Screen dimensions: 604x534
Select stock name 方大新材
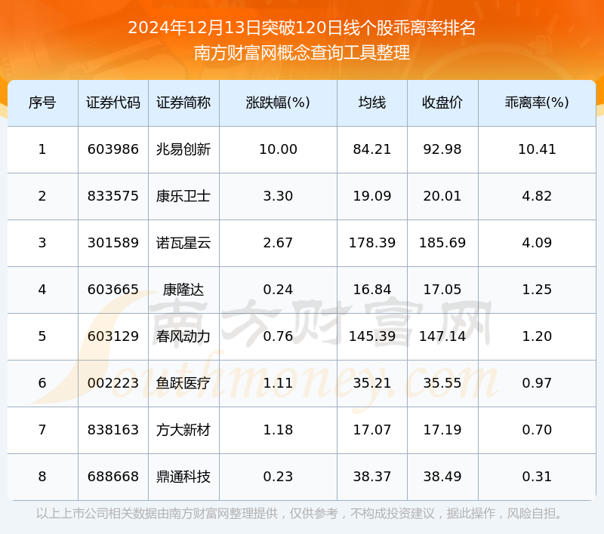[x=183, y=430]
